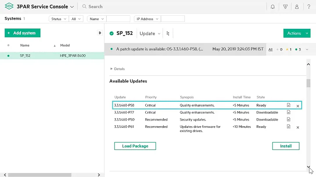Click the vertical scrollbar thumb
316x177 pixels.
pyautogui.click(x=309, y=83)
